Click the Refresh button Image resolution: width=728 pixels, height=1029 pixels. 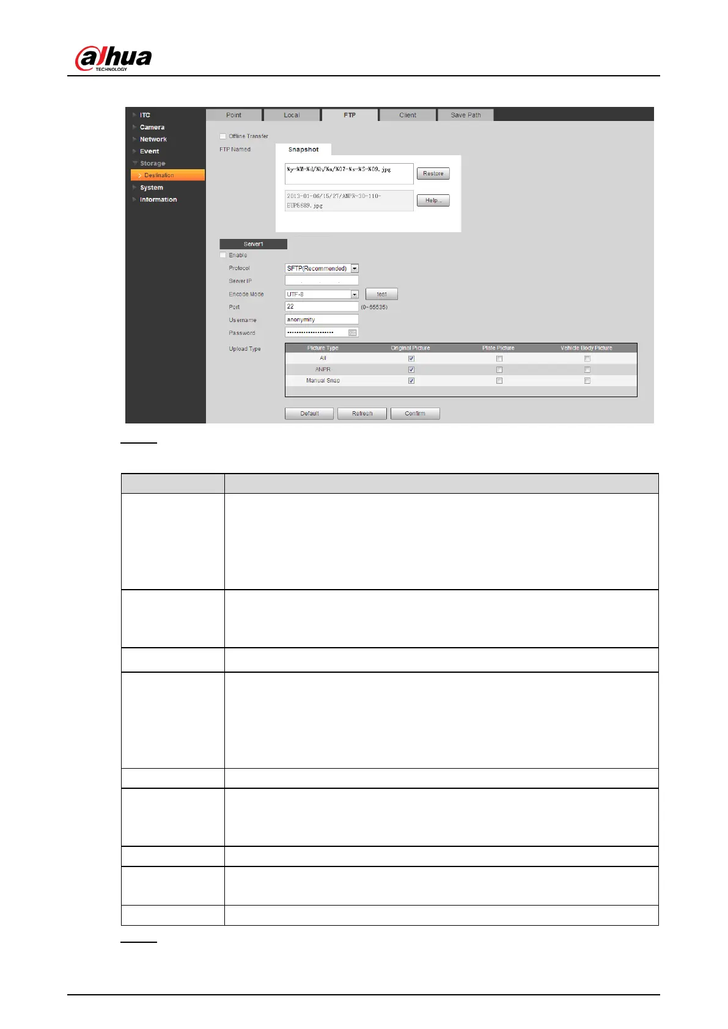tap(362, 414)
